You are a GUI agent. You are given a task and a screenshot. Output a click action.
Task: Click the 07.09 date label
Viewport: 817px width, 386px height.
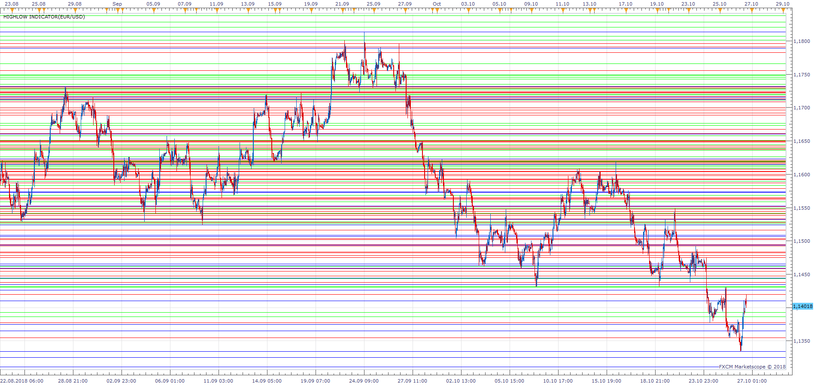coord(185,4)
